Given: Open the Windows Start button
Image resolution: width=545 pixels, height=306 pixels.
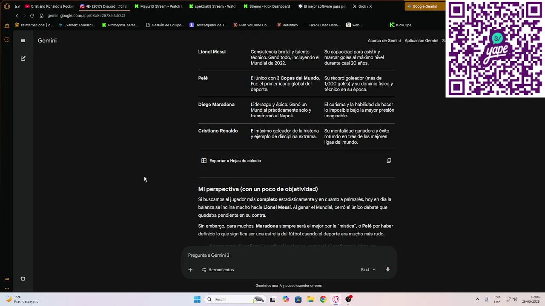Looking at the screenshot, I should point(197,299).
